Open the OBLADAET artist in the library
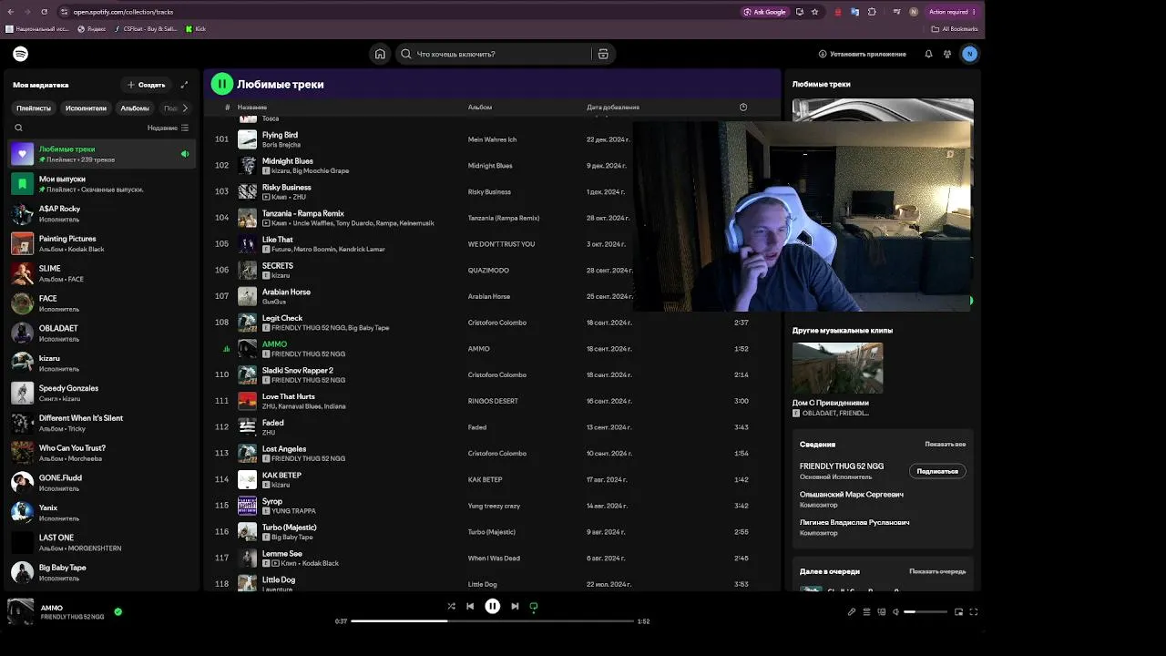Screen dimensions: 1166x656 [101, 333]
